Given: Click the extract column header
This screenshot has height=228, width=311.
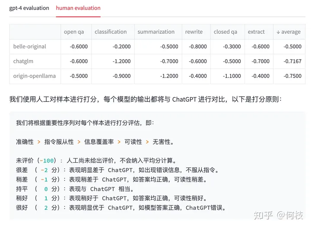Looking at the screenshot, I should [x=256, y=32].
